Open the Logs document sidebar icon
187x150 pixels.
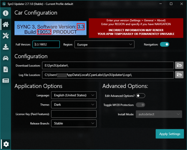pyautogui.click(x=6, y=69)
